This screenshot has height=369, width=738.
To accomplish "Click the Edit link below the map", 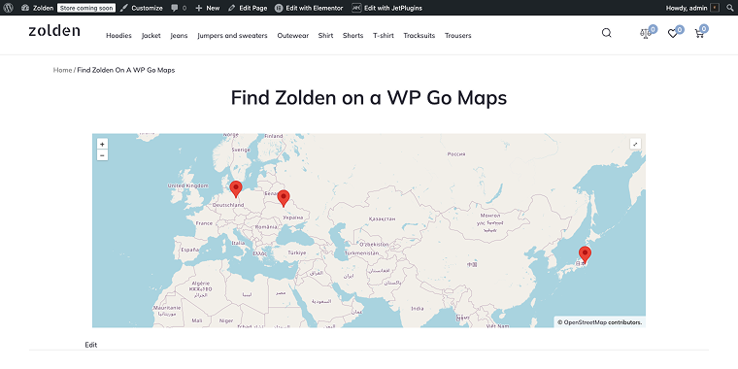I will click(91, 345).
